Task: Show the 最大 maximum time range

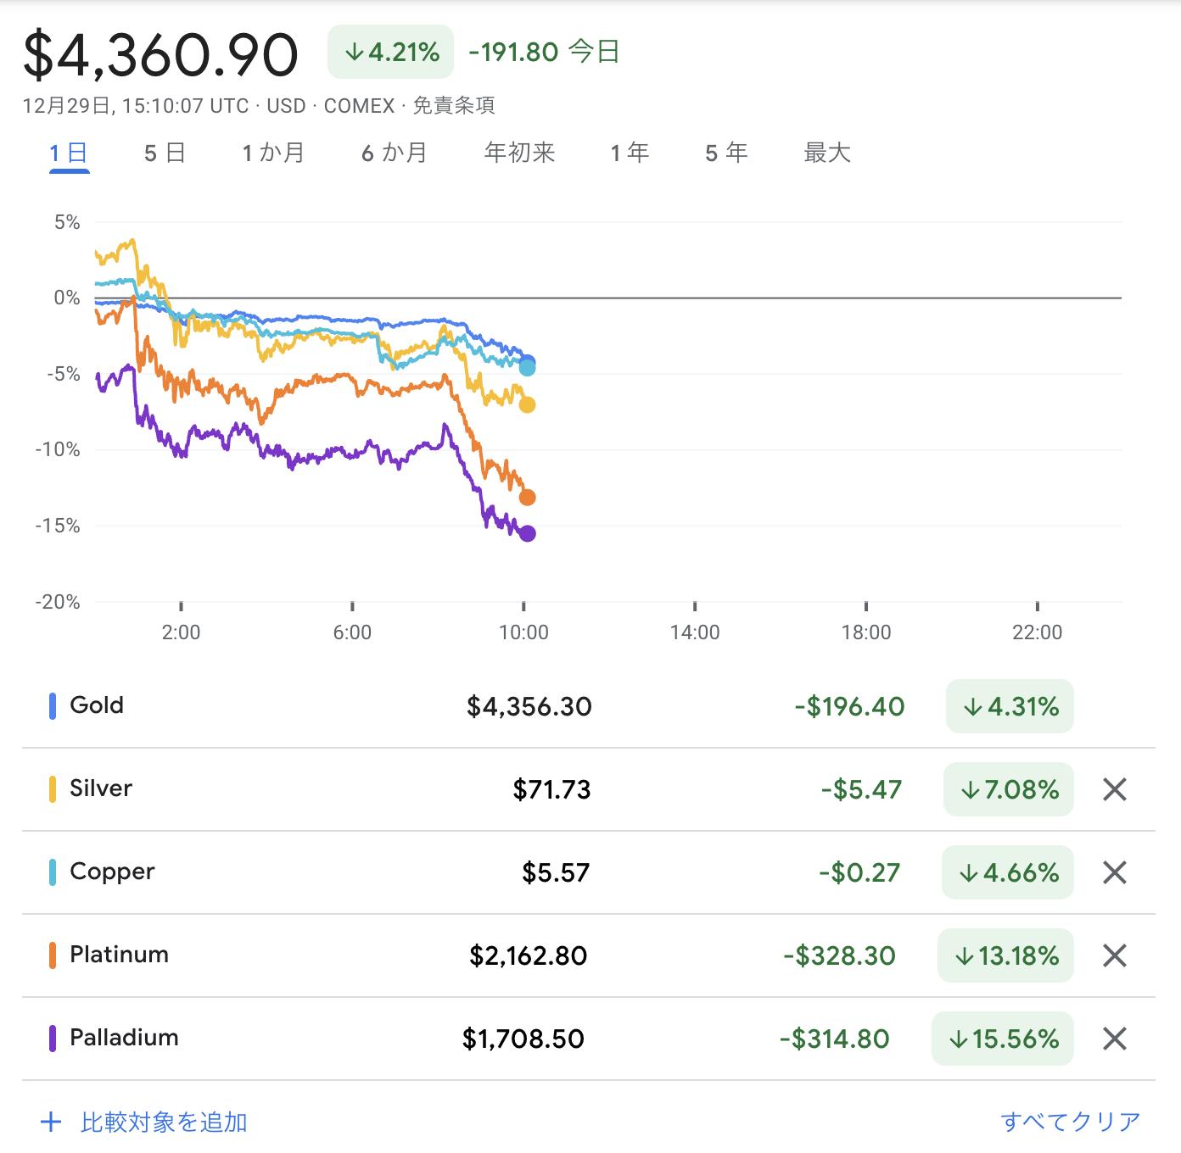Action: coord(827,153)
